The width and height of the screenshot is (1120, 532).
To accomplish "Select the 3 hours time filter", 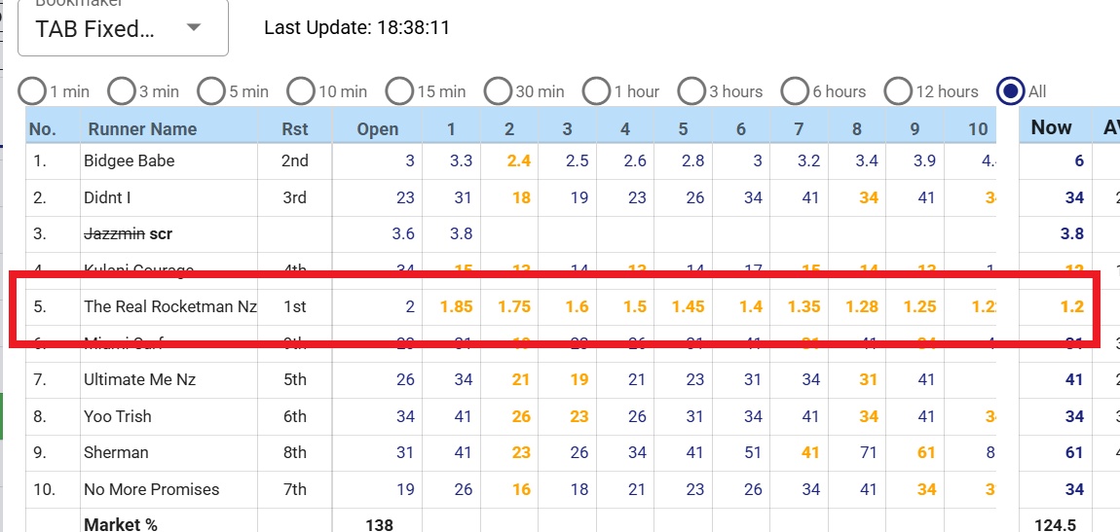I will pyautogui.click(x=691, y=91).
